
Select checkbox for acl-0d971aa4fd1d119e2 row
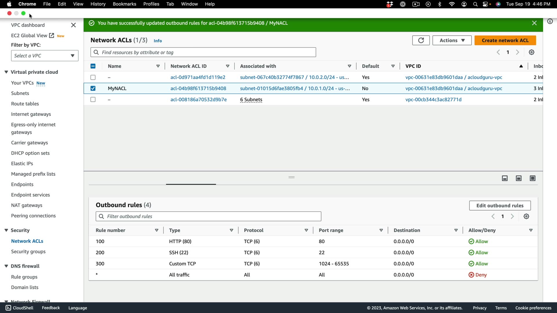(x=93, y=77)
